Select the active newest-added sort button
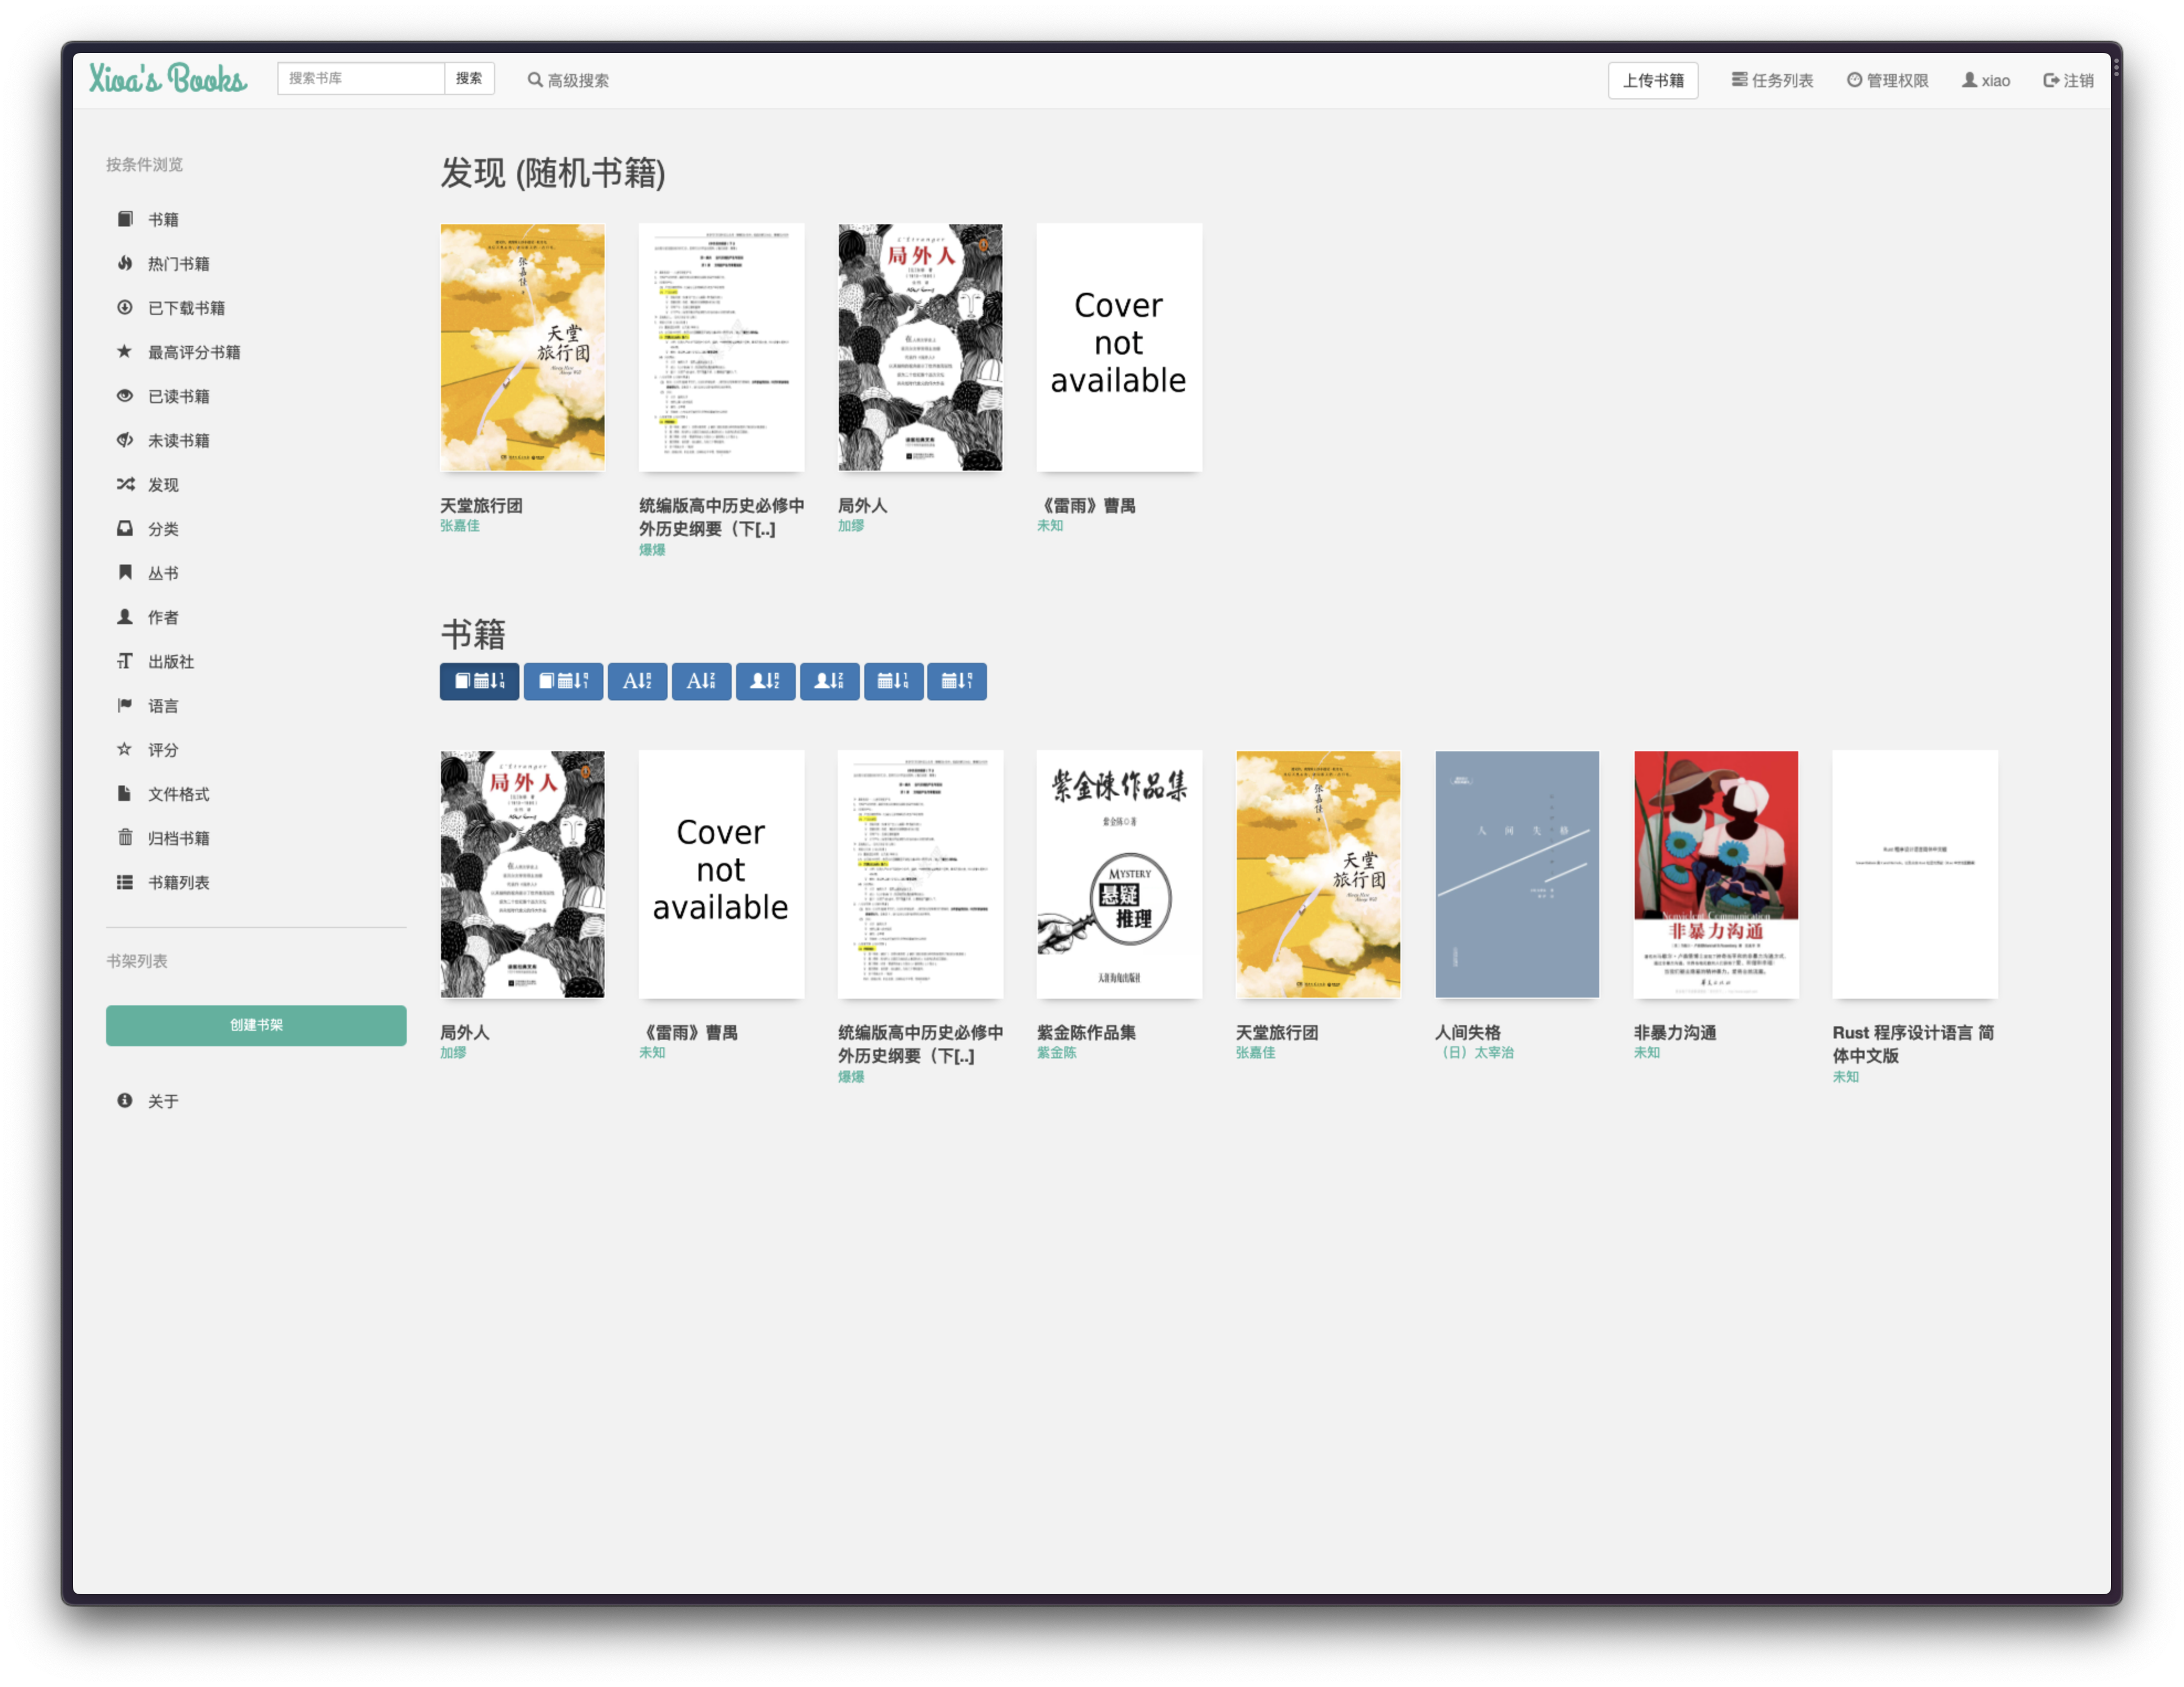The width and height of the screenshot is (2184, 1687). (479, 682)
